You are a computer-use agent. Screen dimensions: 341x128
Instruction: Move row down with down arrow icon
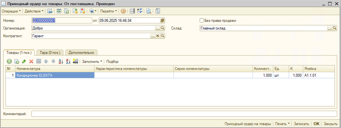click(53, 62)
